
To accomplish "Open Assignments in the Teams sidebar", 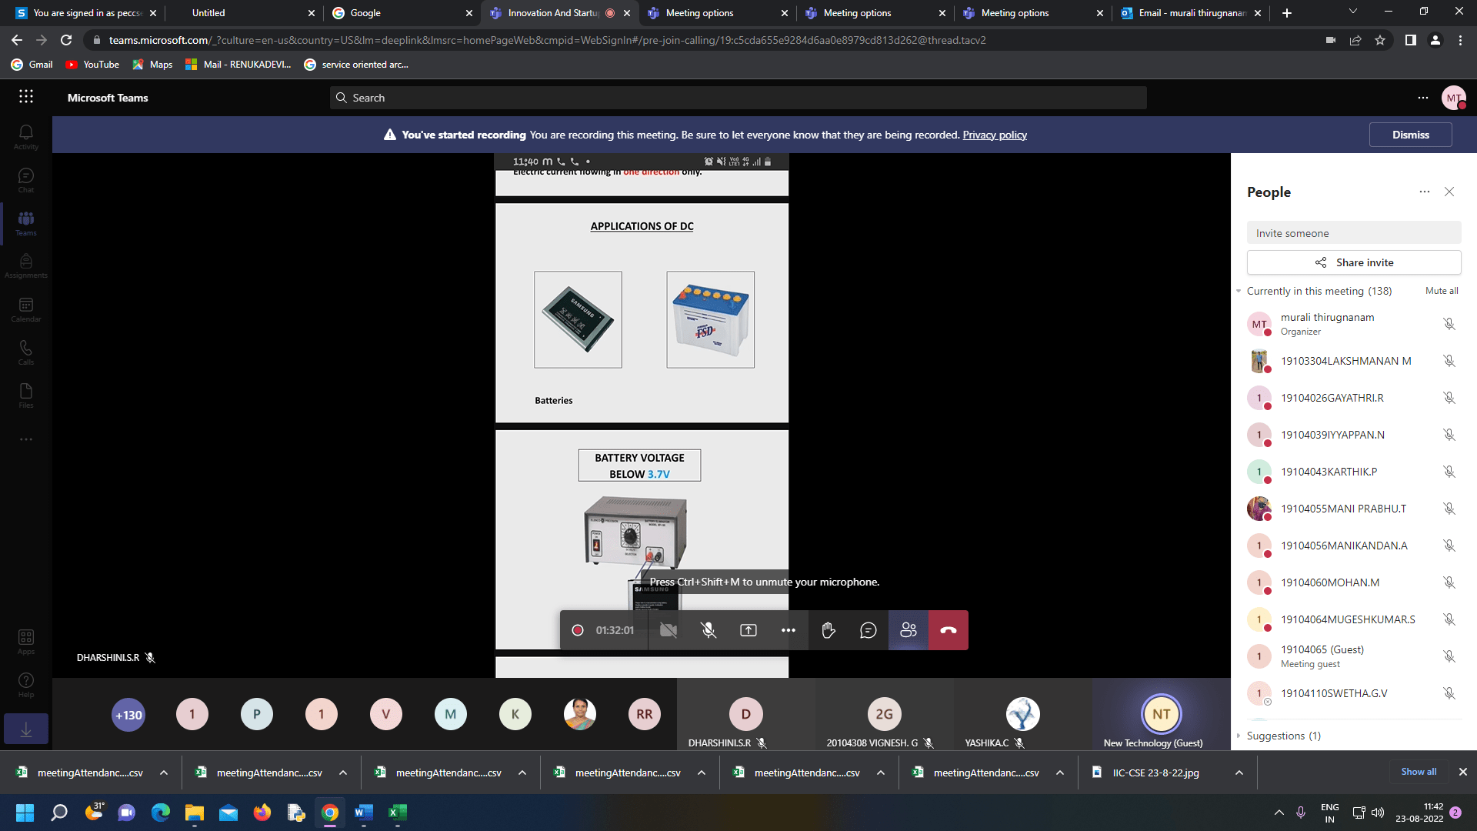I will pyautogui.click(x=25, y=266).
